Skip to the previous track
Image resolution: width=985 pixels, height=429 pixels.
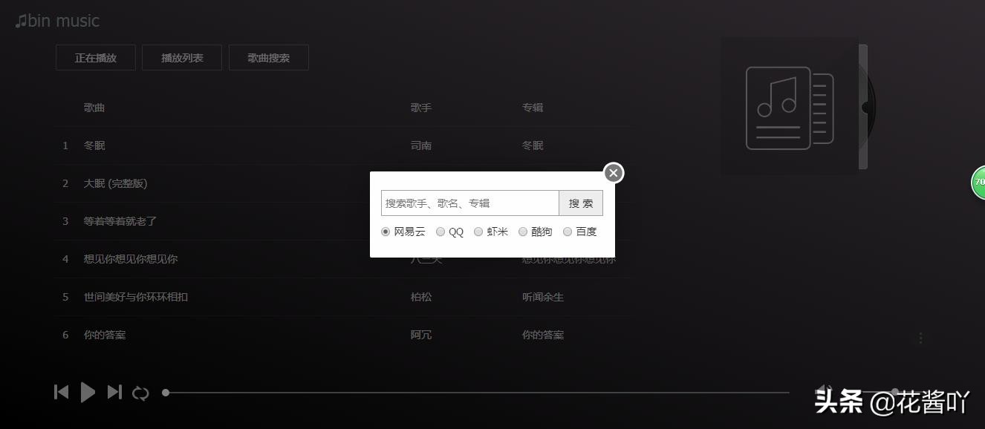coord(61,392)
